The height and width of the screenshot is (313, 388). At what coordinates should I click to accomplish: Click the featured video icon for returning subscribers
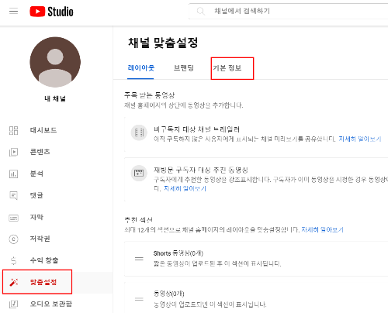click(139, 174)
